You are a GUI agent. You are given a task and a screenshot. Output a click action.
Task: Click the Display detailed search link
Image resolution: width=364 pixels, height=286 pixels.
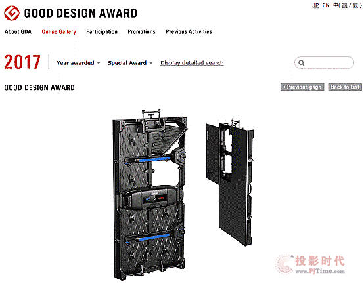(x=192, y=63)
